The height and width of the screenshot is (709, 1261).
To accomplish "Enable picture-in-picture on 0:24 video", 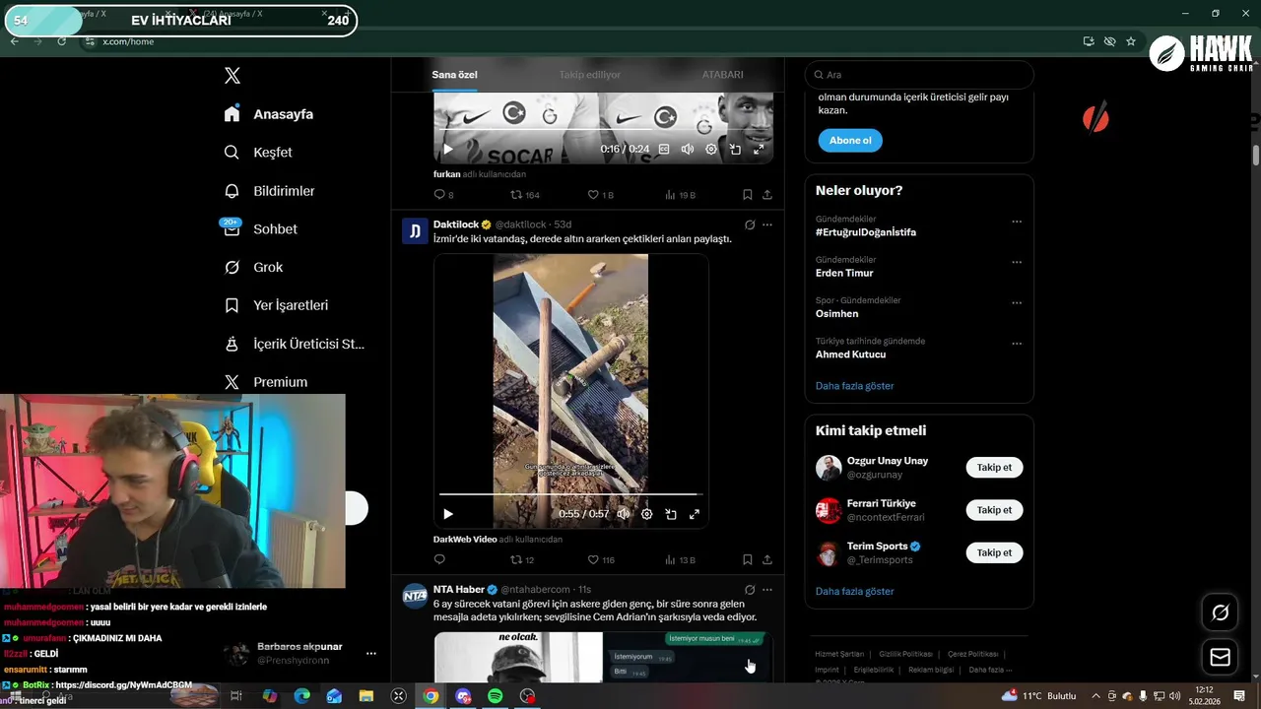I will pos(735,150).
